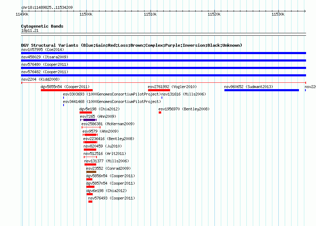Click the 11490k ruler position
Image resolution: width=316 pixels, height=226 pixels.
point(22,14)
